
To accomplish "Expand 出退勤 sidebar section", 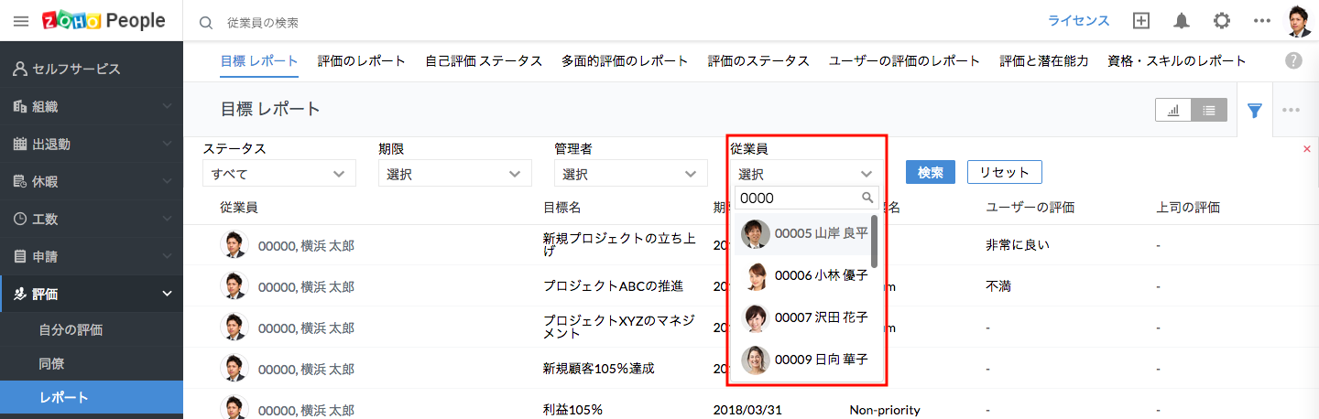I will (x=92, y=144).
